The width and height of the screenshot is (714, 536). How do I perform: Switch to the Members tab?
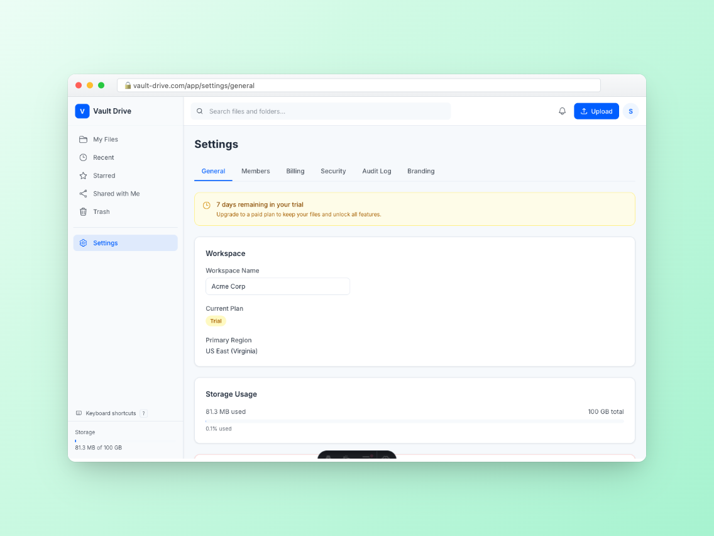click(255, 171)
